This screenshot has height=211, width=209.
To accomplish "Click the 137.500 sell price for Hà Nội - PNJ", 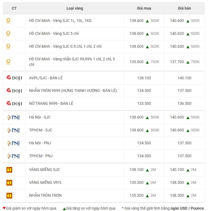I will 184,143.
